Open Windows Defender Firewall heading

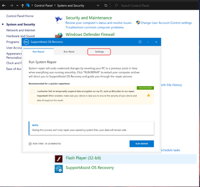[x=90, y=34]
